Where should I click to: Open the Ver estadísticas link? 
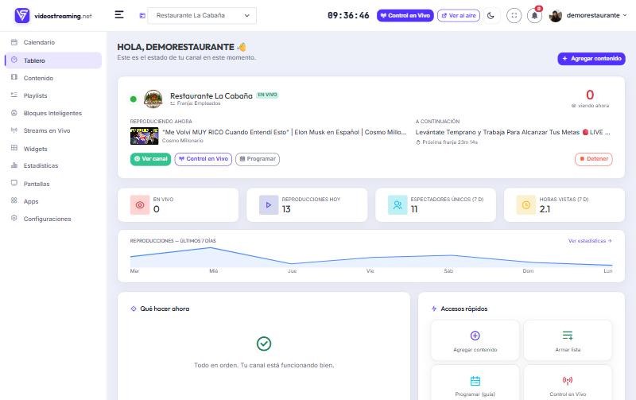[x=590, y=241]
